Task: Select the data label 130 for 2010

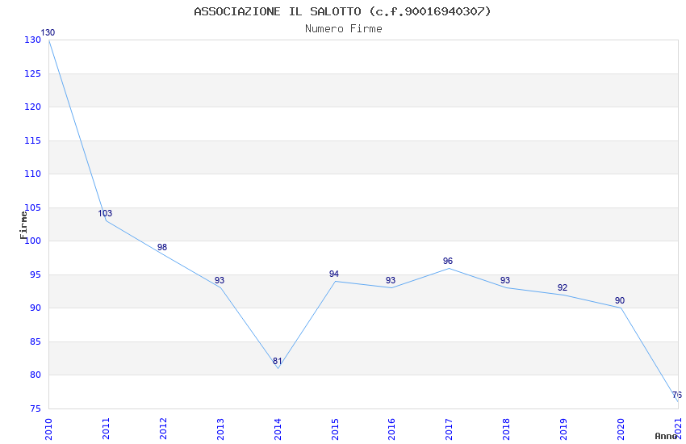Action: pos(48,32)
